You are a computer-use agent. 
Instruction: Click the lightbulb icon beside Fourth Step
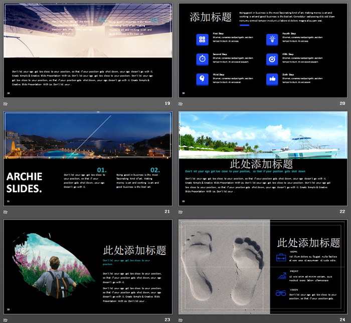(272, 39)
